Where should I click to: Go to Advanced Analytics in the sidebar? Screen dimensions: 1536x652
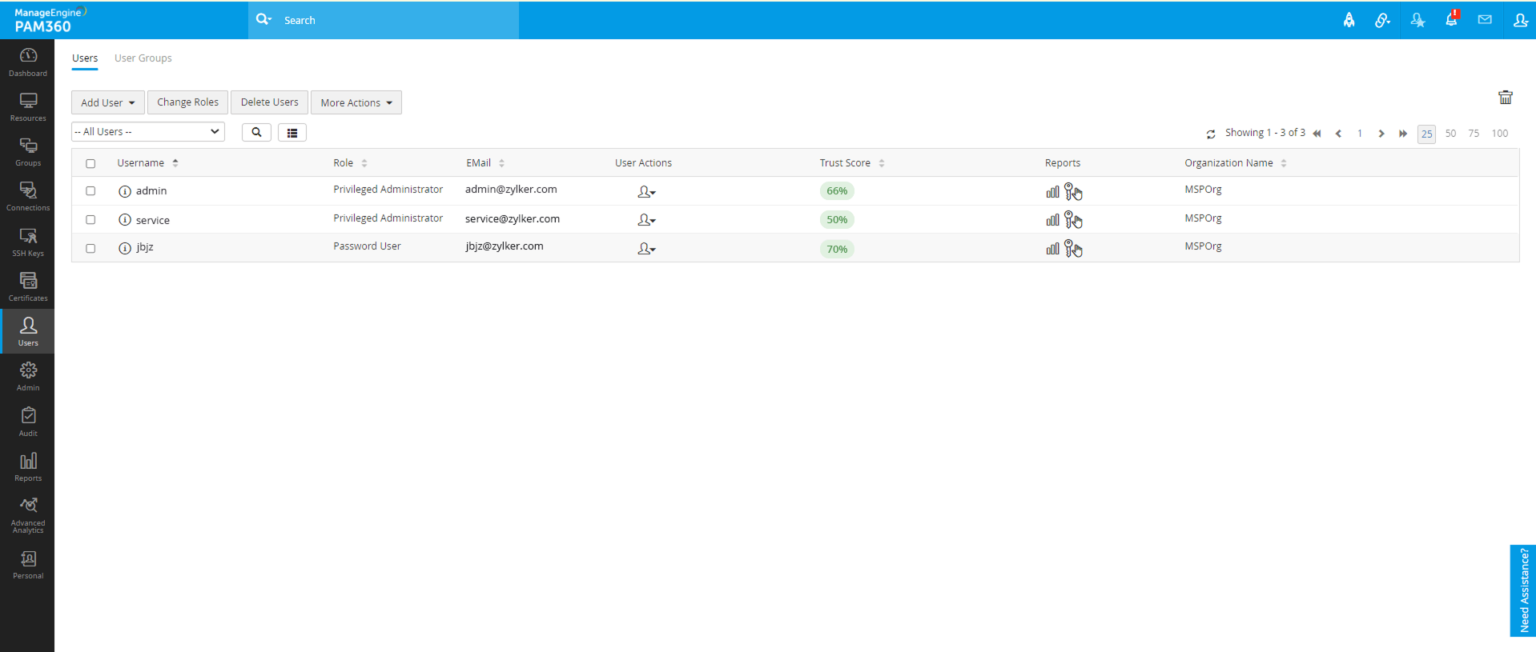[28, 514]
